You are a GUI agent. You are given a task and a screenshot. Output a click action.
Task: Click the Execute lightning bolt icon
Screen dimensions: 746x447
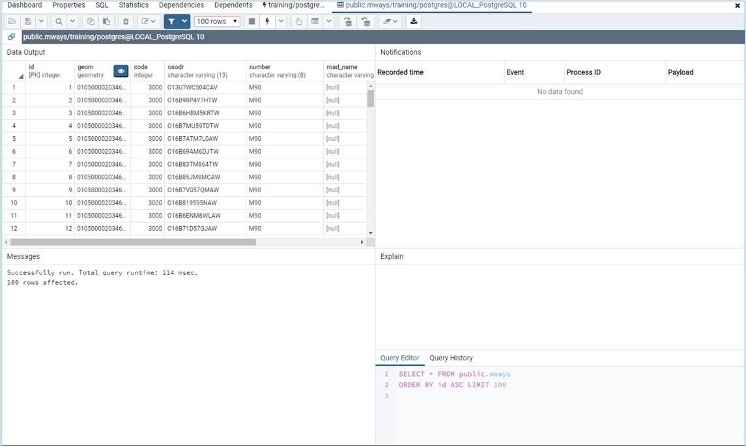267,22
